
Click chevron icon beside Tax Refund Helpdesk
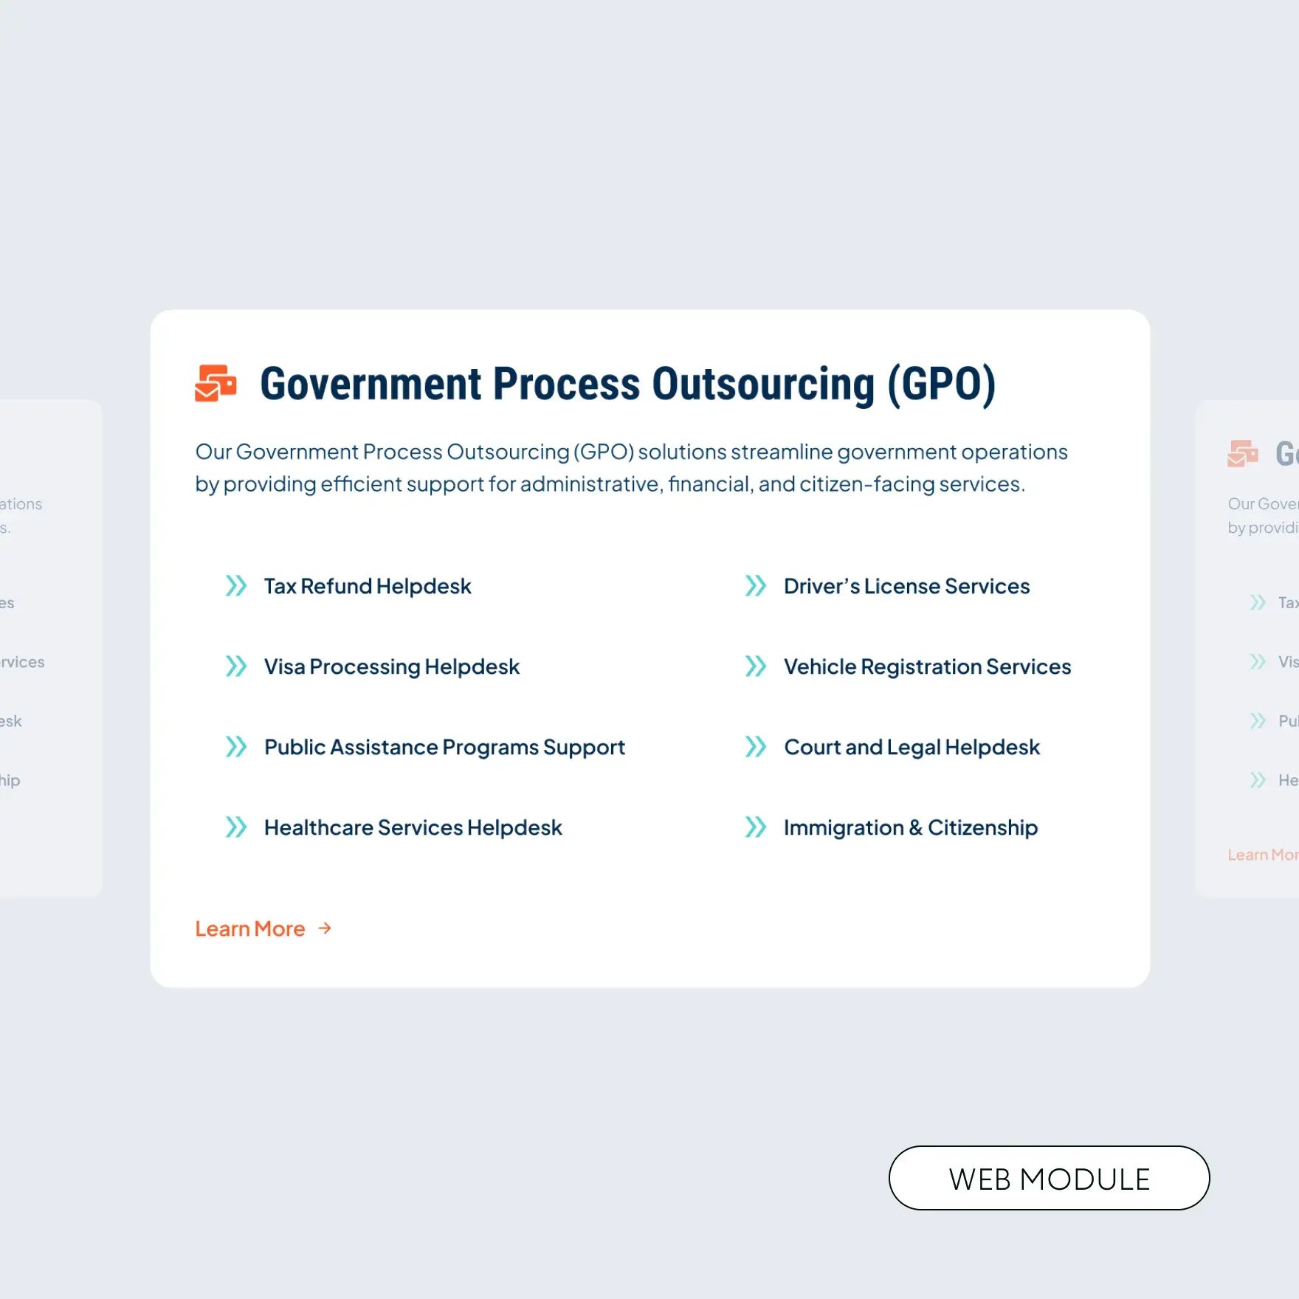pos(236,586)
